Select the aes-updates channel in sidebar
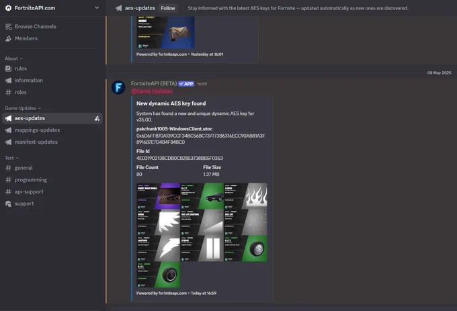Viewport: 457px width, 311px height. [52, 118]
